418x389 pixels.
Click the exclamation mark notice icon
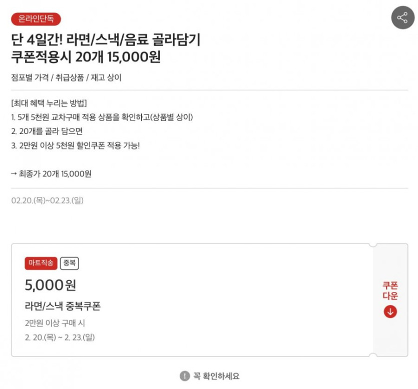185,376
